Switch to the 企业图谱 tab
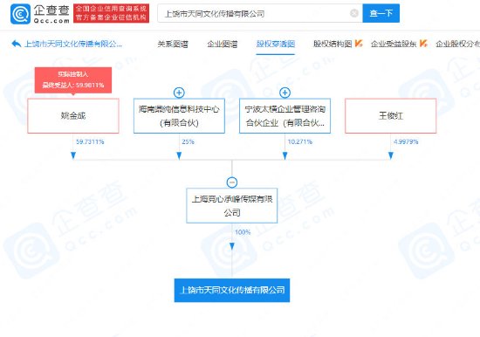This screenshot has height=337, width=480. (223, 45)
